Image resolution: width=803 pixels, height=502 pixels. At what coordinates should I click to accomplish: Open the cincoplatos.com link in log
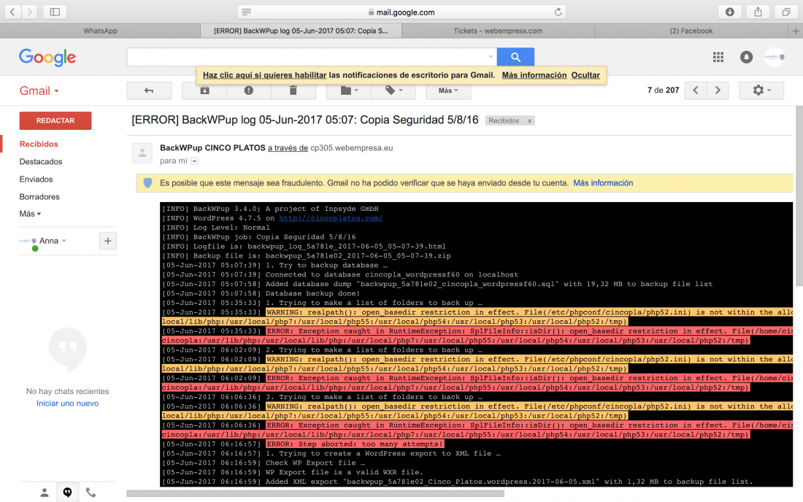coord(331,218)
